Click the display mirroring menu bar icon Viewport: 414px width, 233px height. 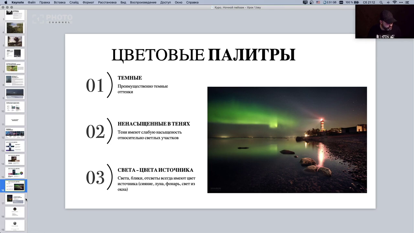[x=305, y=2]
